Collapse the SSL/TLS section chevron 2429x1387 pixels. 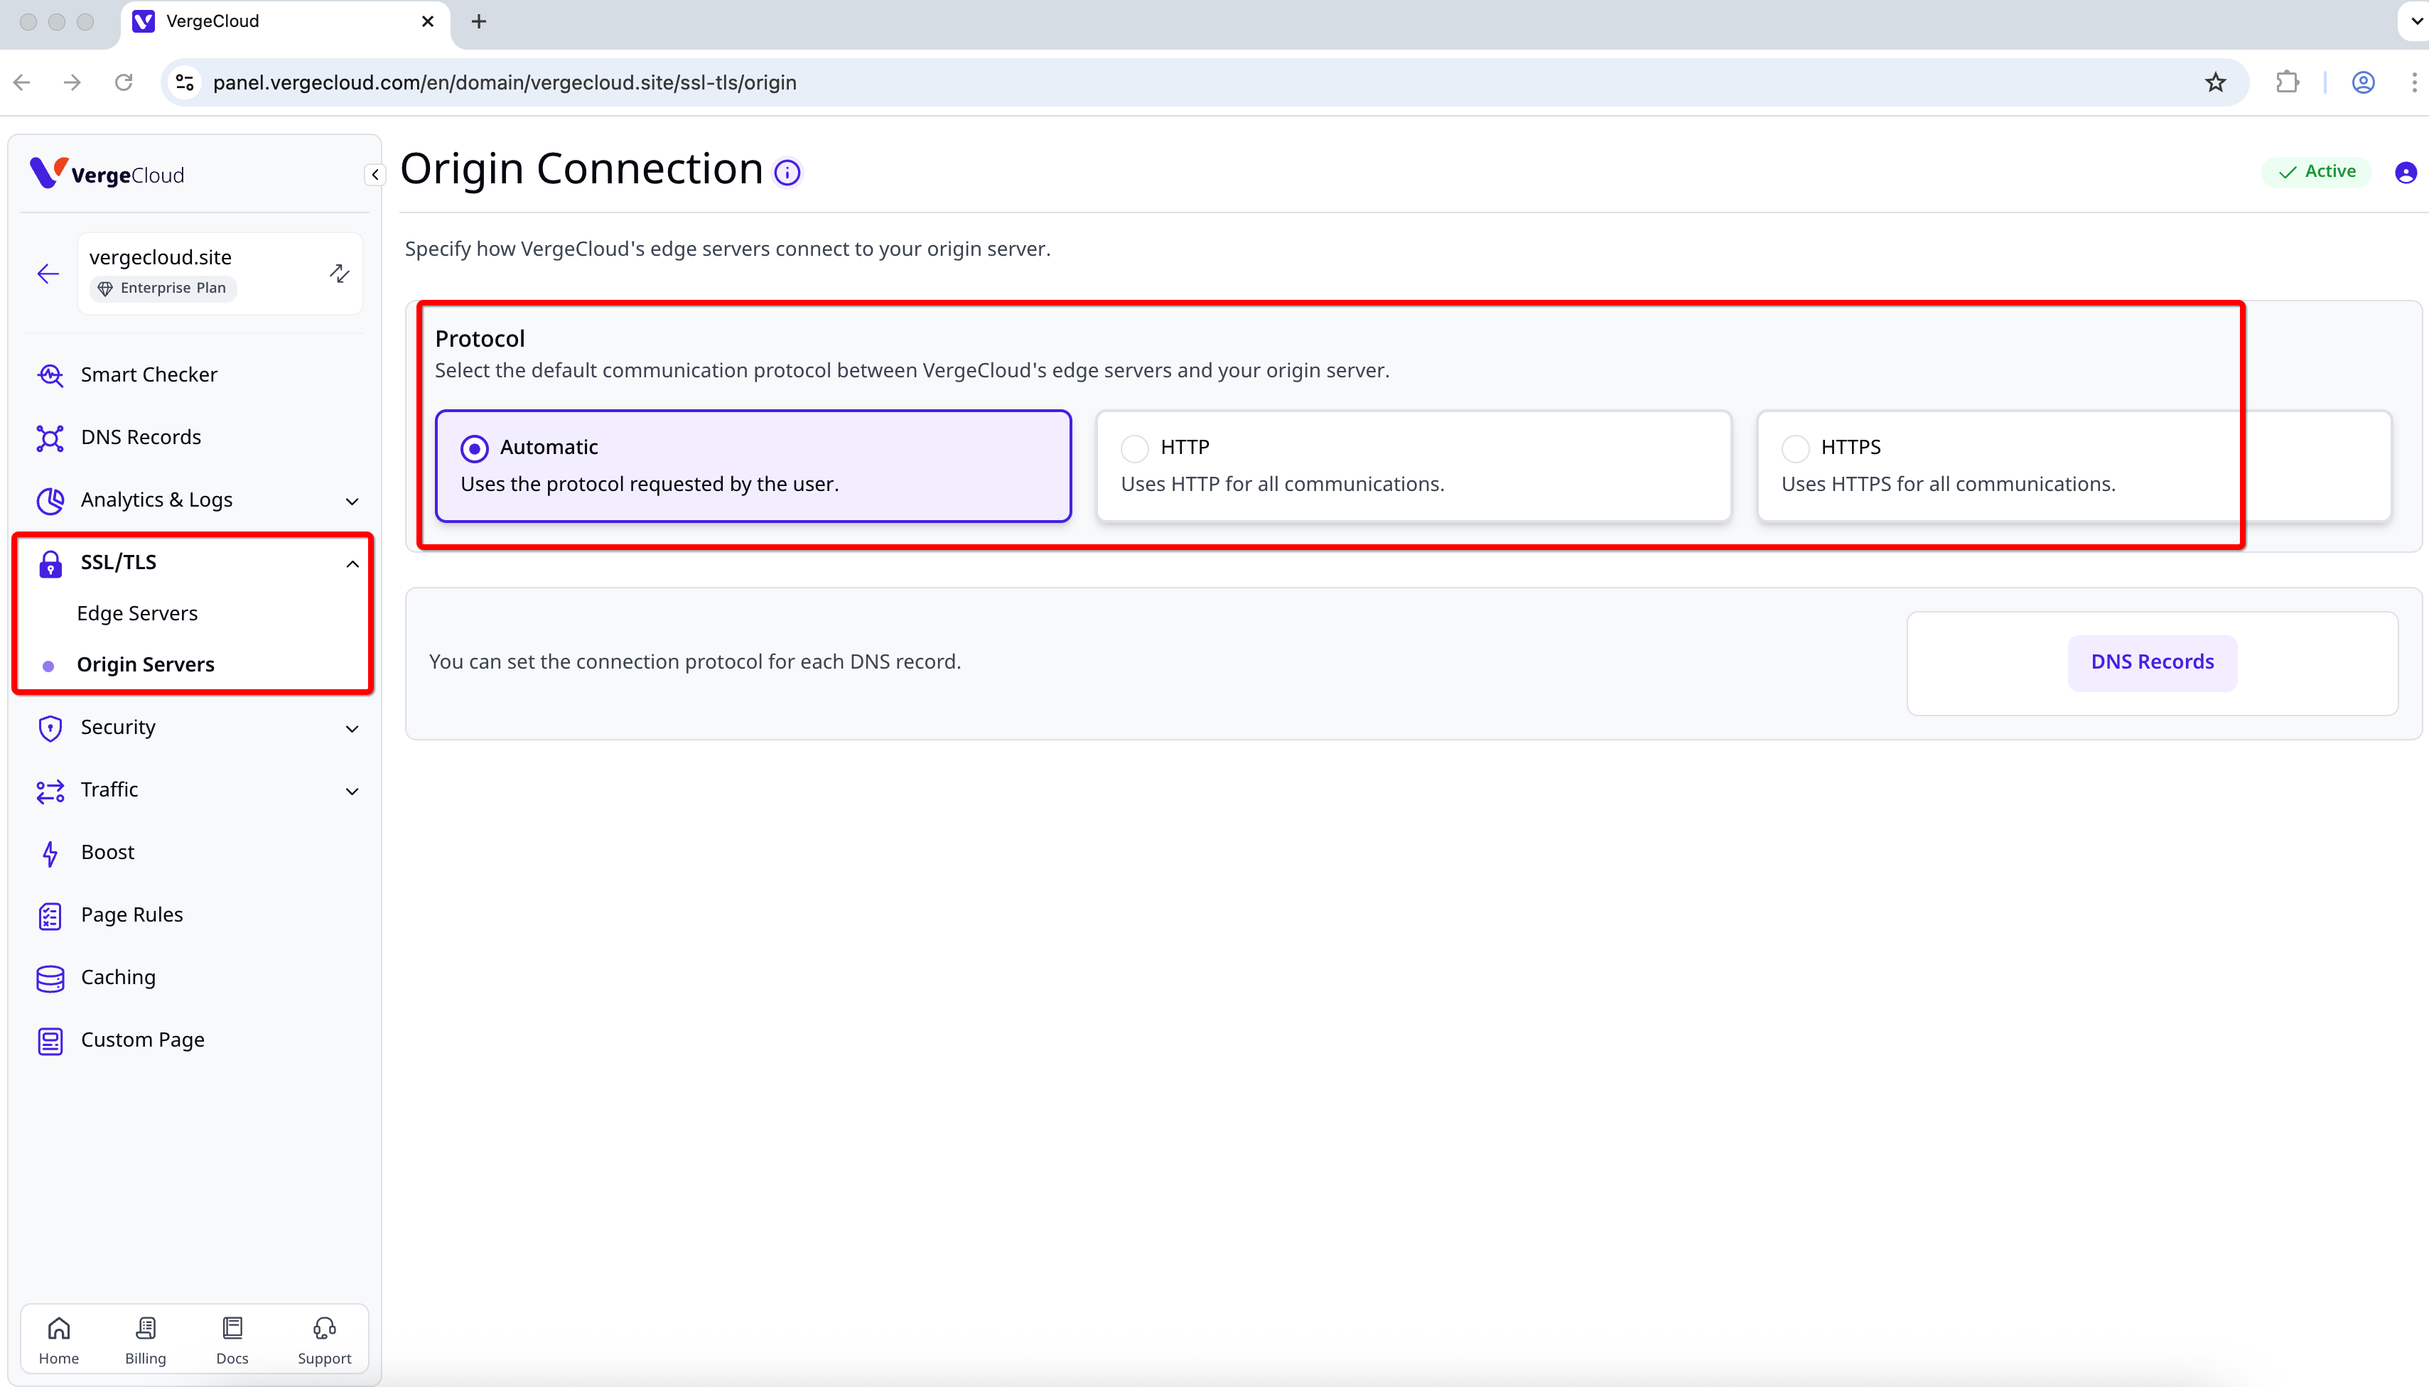[x=352, y=564]
